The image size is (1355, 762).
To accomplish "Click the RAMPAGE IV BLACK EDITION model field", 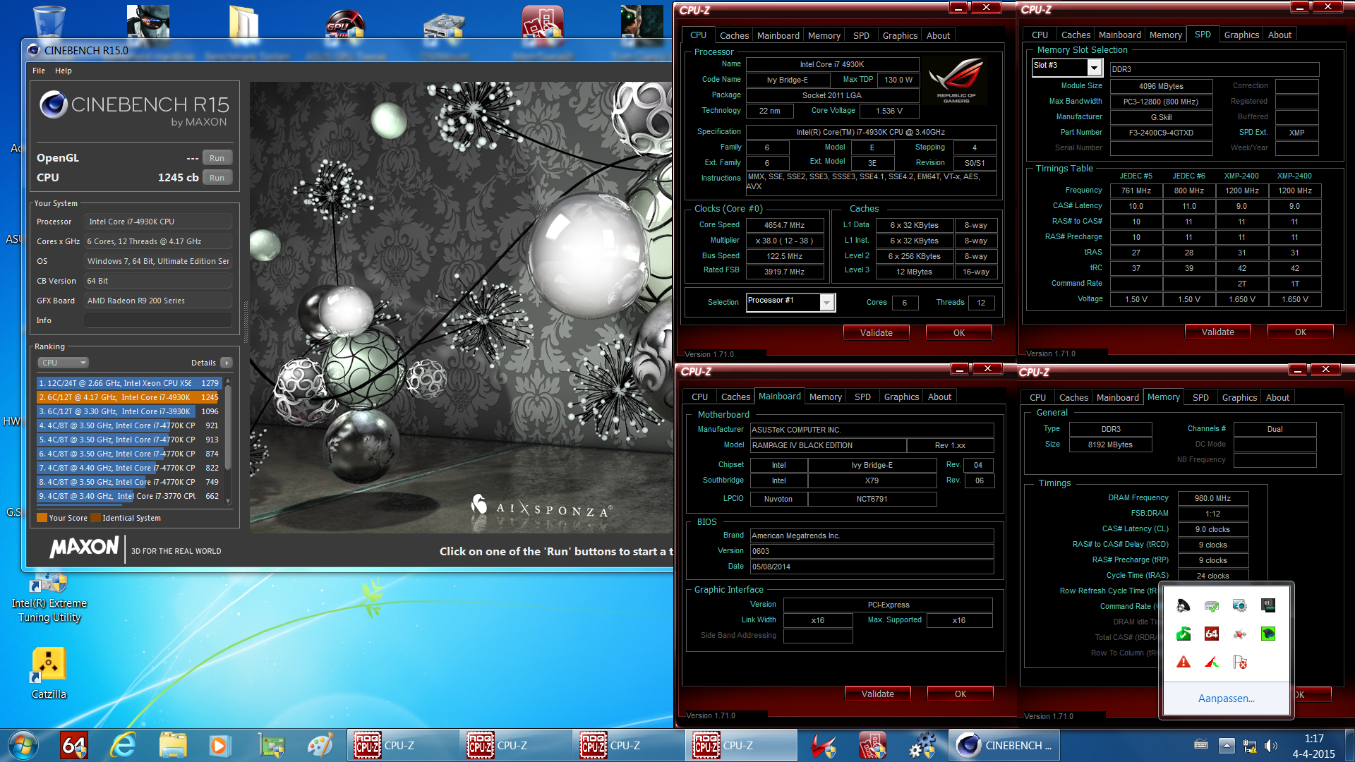I will coord(828,445).
